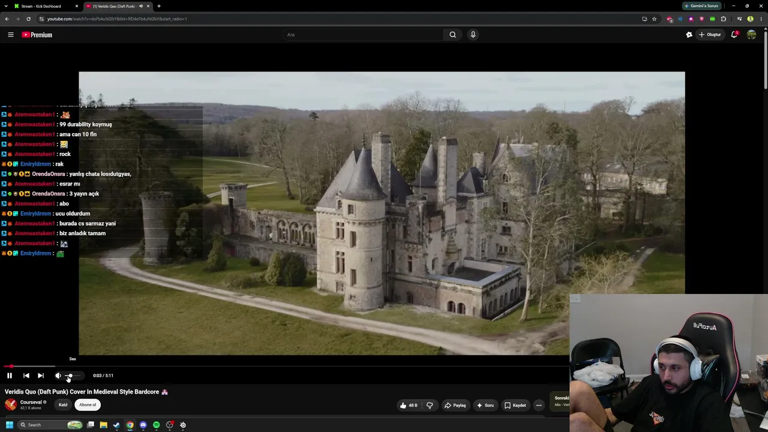Open the Oluştur create menu

point(710,35)
